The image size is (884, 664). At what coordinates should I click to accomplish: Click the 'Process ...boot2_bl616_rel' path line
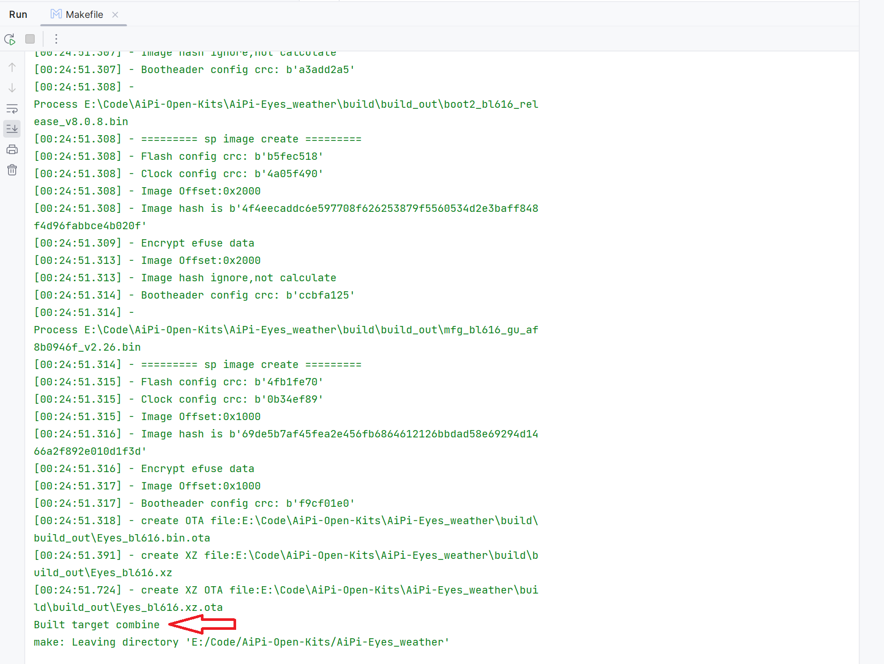point(286,104)
